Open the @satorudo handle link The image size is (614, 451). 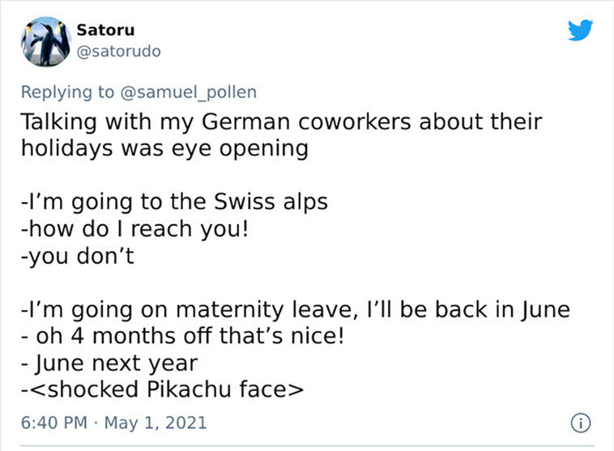point(118,51)
